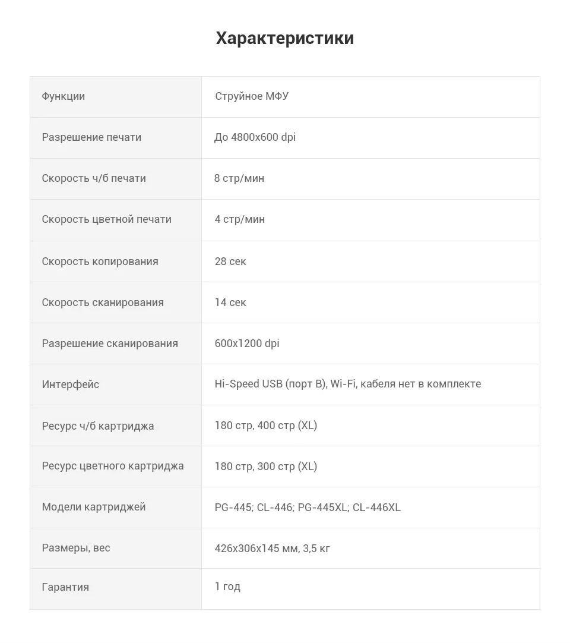Select the Разрешение печати row label
The height and width of the screenshot is (643, 570).
[91, 137]
